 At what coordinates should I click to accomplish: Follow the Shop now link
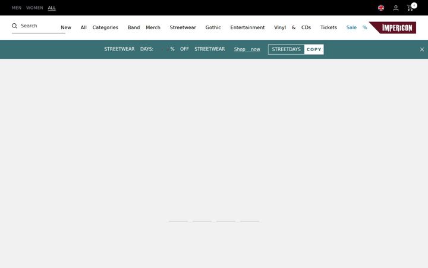(x=247, y=49)
